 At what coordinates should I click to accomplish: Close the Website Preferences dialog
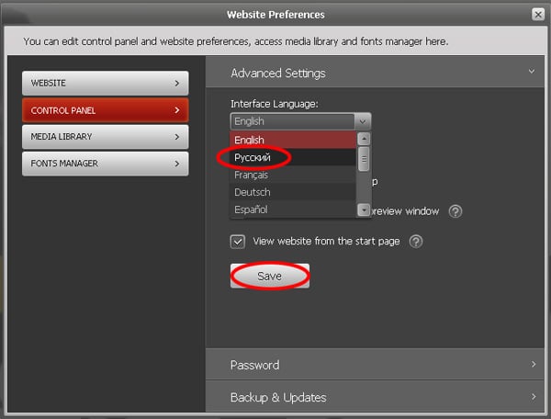538,15
